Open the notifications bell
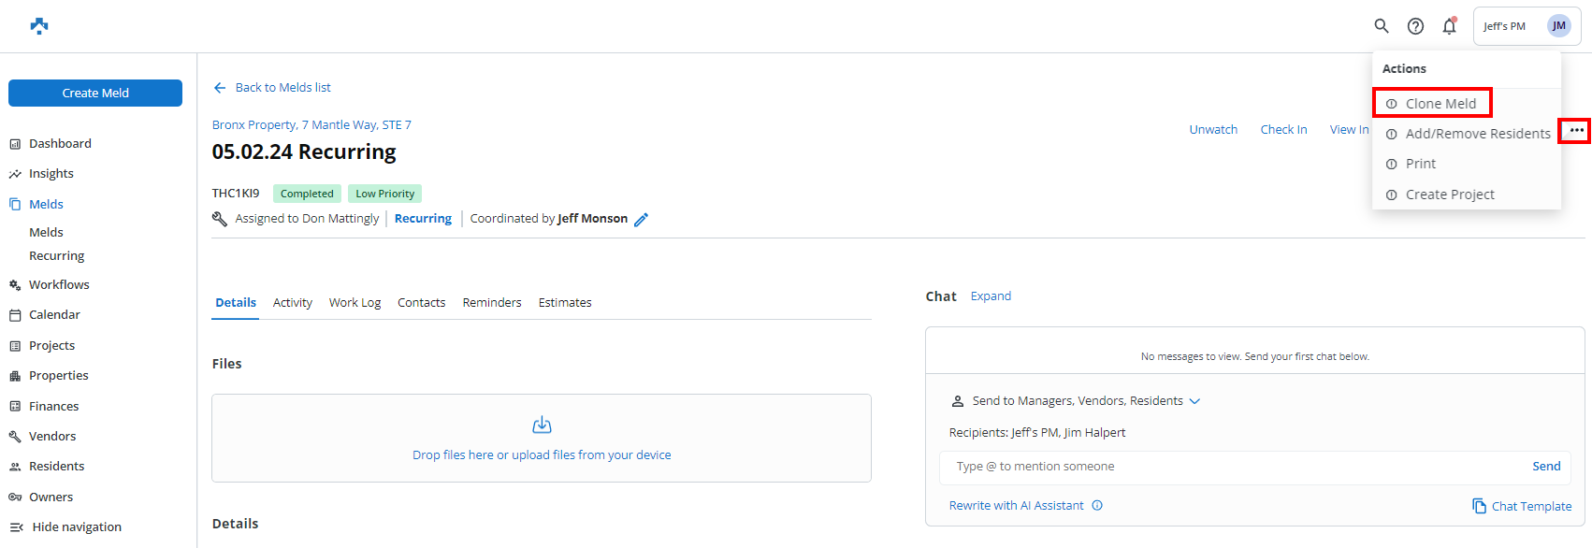The height and width of the screenshot is (548, 1592). (1449, 26)
